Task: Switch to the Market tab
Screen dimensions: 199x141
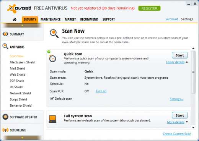Action: 70,19
